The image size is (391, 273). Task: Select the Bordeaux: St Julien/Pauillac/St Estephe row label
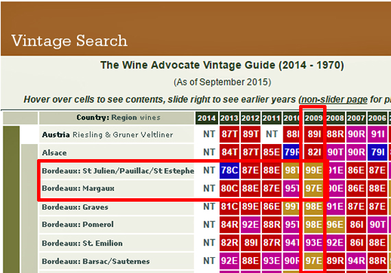pos(118,171)
